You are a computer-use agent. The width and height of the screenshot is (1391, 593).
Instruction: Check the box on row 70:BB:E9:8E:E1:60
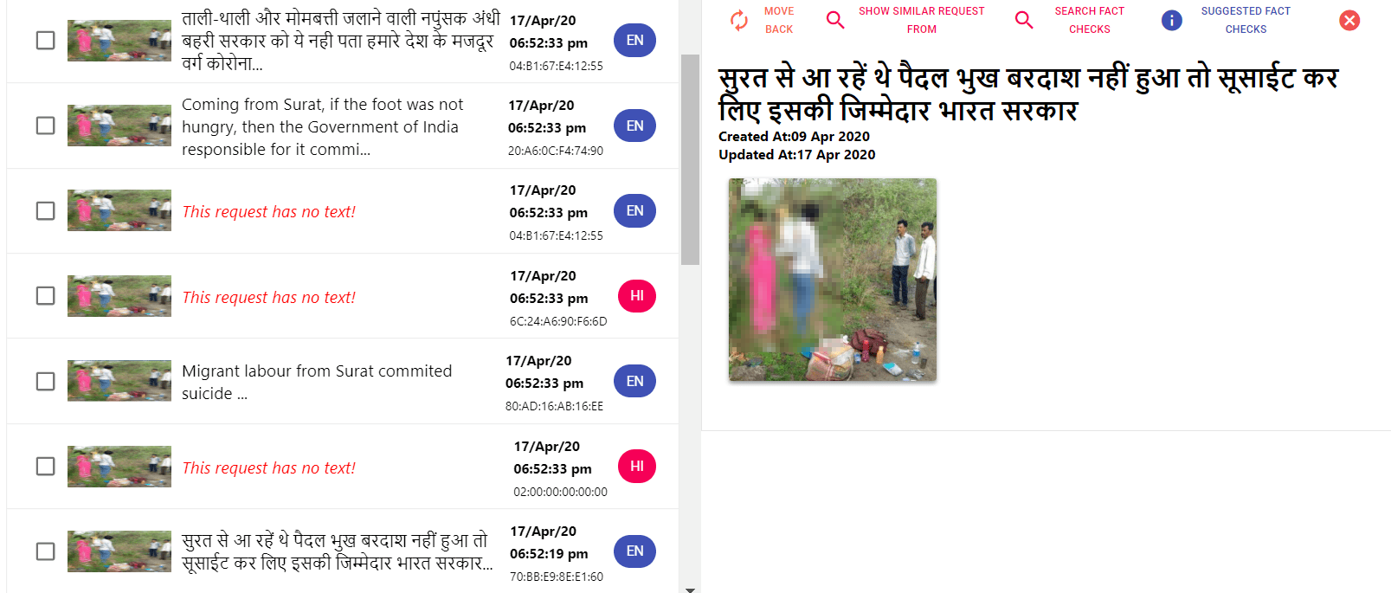[x=46, y=551]
